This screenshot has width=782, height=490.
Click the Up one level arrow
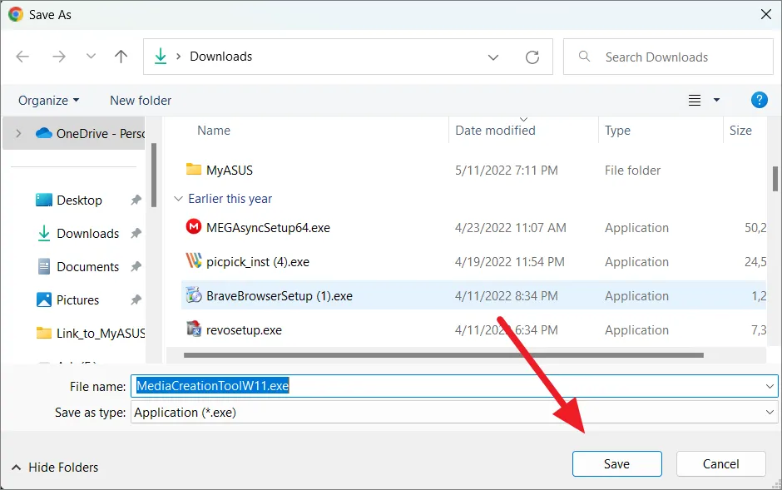[121, 57]
